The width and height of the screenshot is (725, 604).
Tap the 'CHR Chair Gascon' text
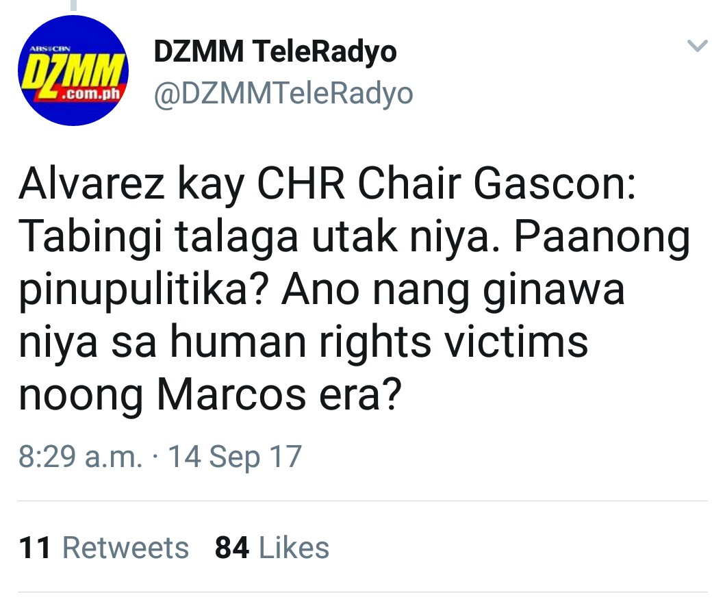(446, 184)
